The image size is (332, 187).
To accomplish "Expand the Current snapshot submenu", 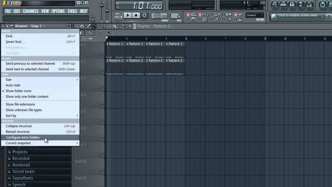I will coord(40,143).
